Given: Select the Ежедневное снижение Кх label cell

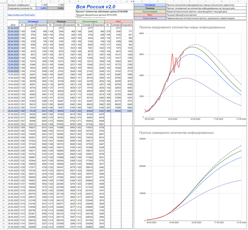Looking at the screenshot, I should coord(20,8).
